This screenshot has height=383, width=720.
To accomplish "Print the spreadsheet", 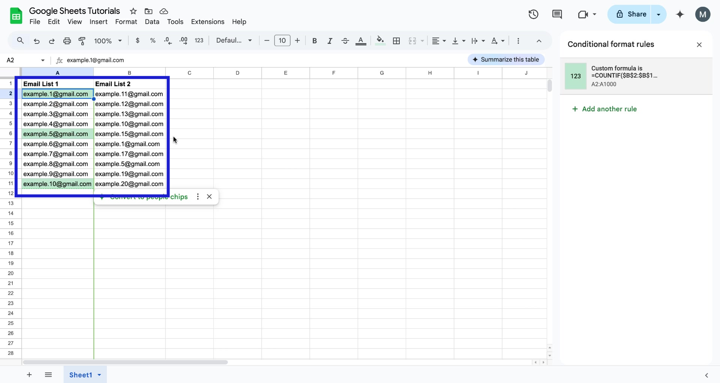I will coord(67,41).
